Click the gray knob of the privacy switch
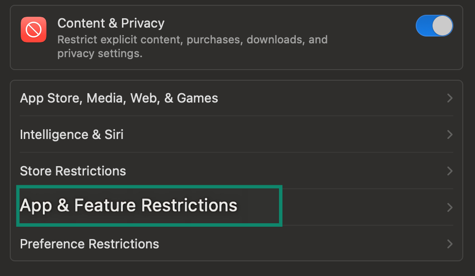This screenshot has width=475, height=276. tap(442, 26)
